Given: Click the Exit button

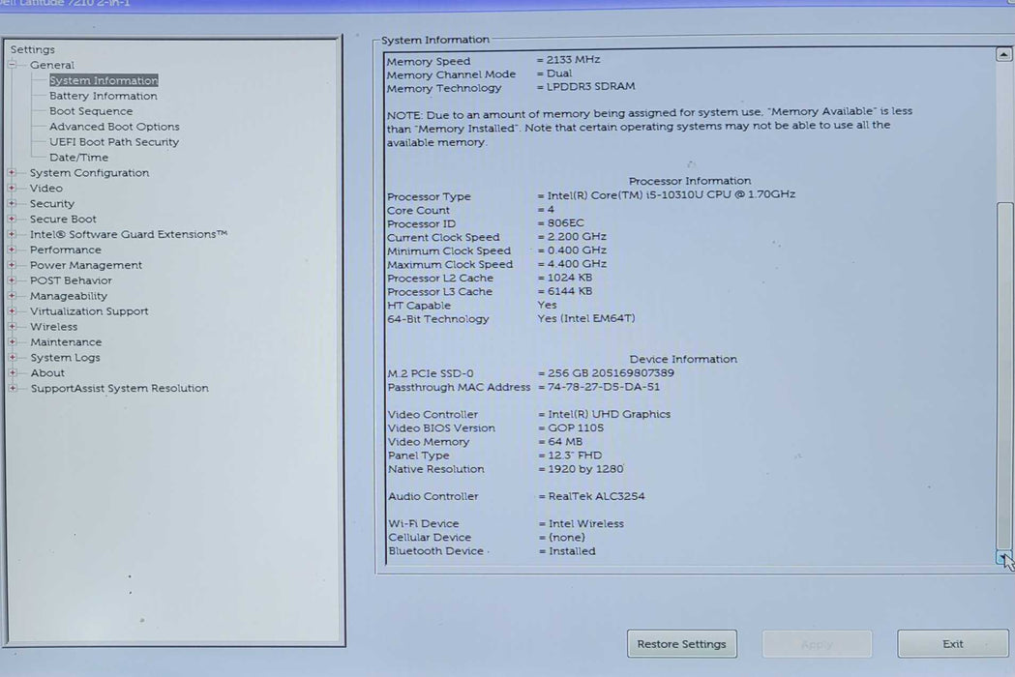Looking at the screenshot, I should pos(953,644).
